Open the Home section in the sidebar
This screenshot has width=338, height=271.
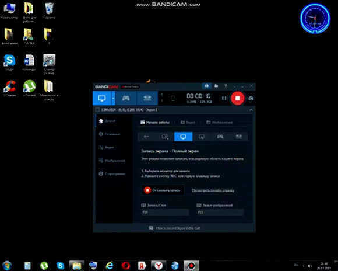click(107, 121)
